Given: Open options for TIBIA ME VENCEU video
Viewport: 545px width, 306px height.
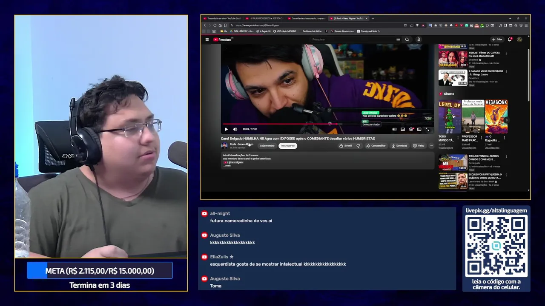Looking at the screenshot, I should point(506,156).
